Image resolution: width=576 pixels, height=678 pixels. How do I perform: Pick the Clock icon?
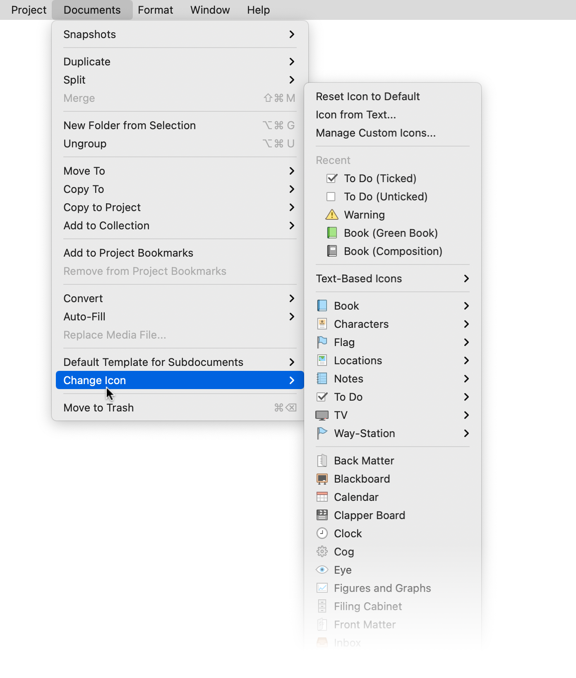coord(348,534)
